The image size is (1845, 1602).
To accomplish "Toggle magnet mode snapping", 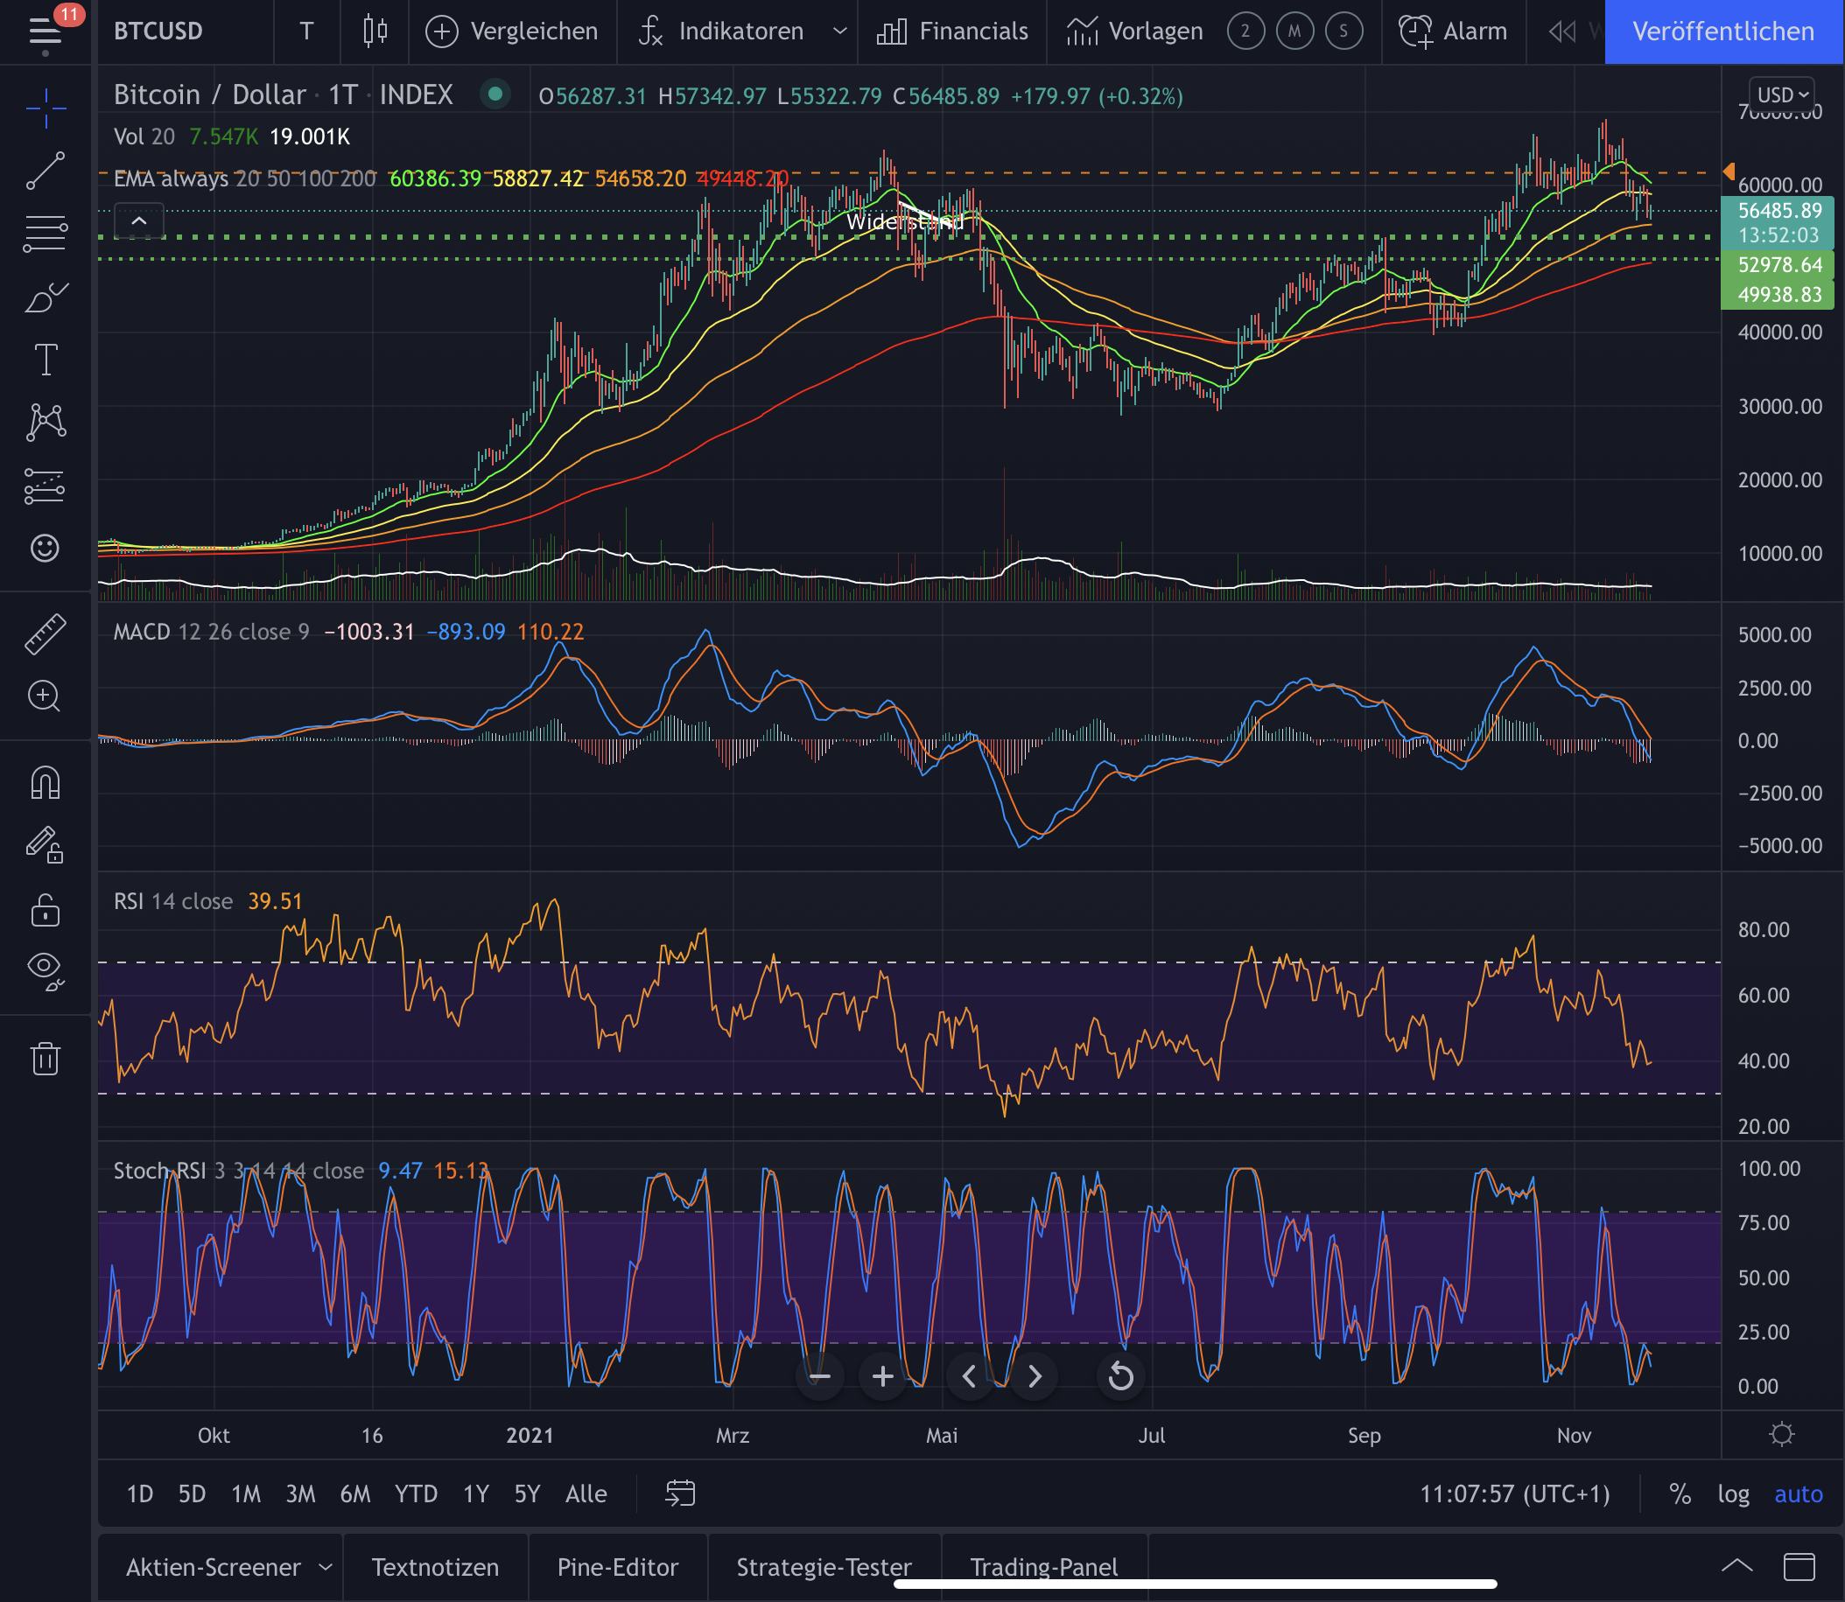I will pyautogui.click(x=46, y=782).
